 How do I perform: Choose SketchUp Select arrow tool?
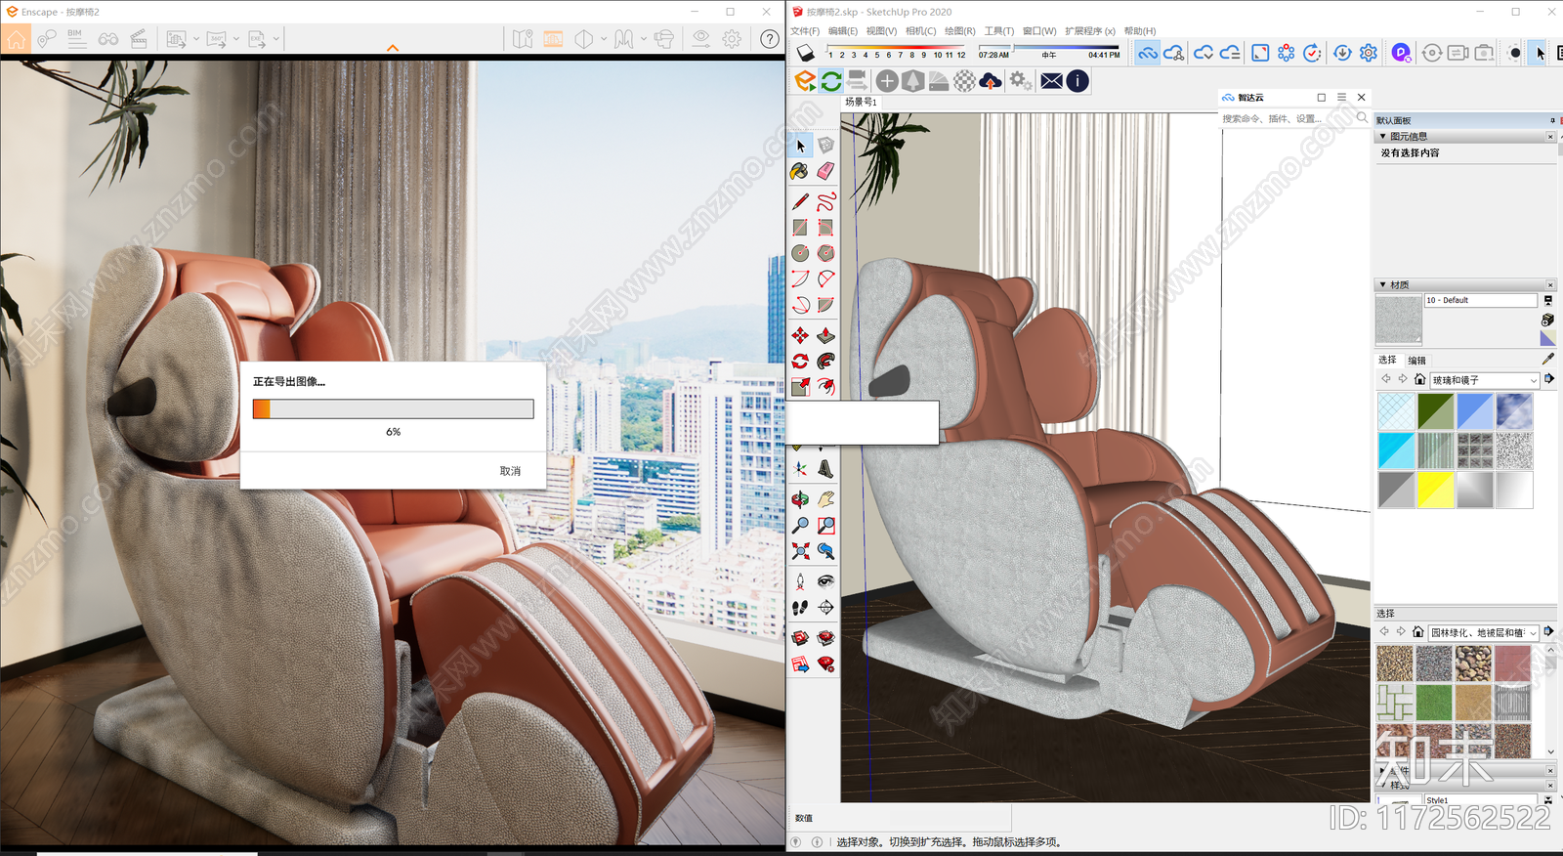click(x=800, y=146)
